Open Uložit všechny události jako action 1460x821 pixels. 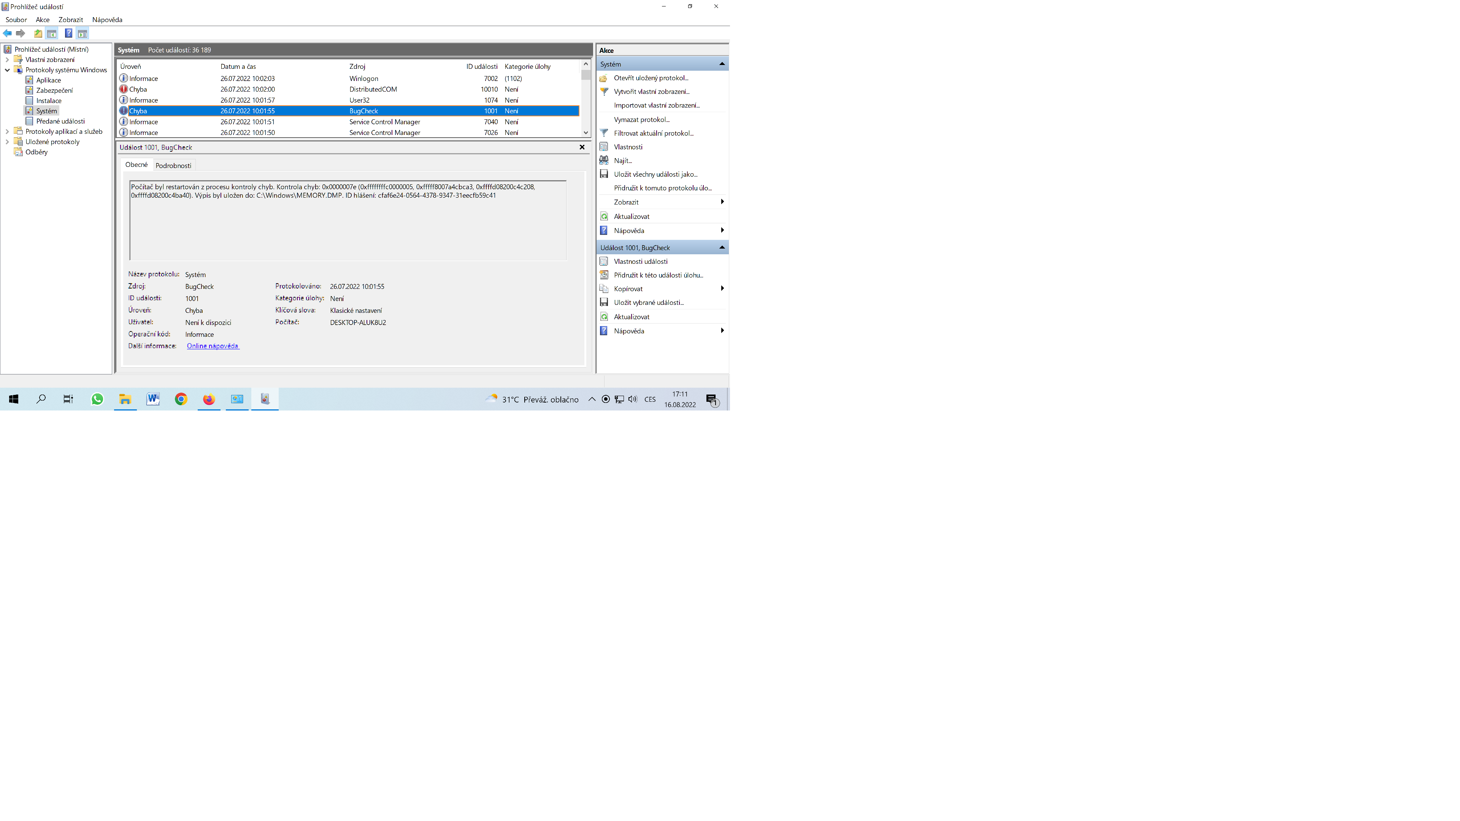(x=655, y=174)
